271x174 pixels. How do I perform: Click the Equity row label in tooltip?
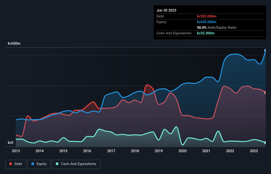tap(161, 22)
